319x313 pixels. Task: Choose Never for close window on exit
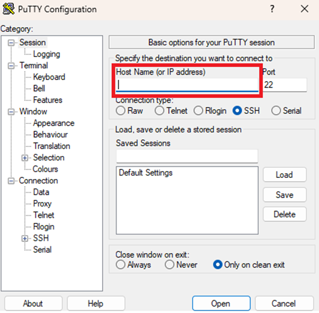pos(169,265)
